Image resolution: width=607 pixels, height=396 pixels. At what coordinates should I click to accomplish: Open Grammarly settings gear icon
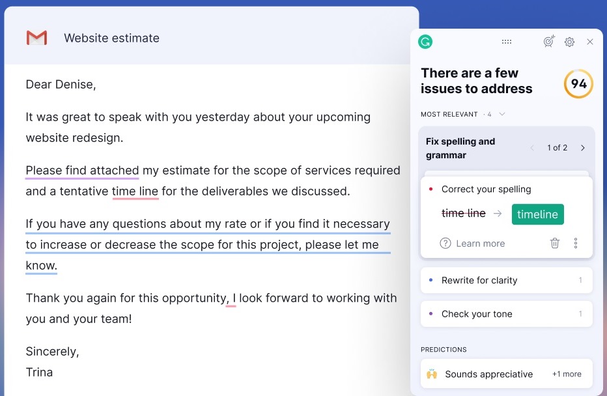click(x=569, y=42)
